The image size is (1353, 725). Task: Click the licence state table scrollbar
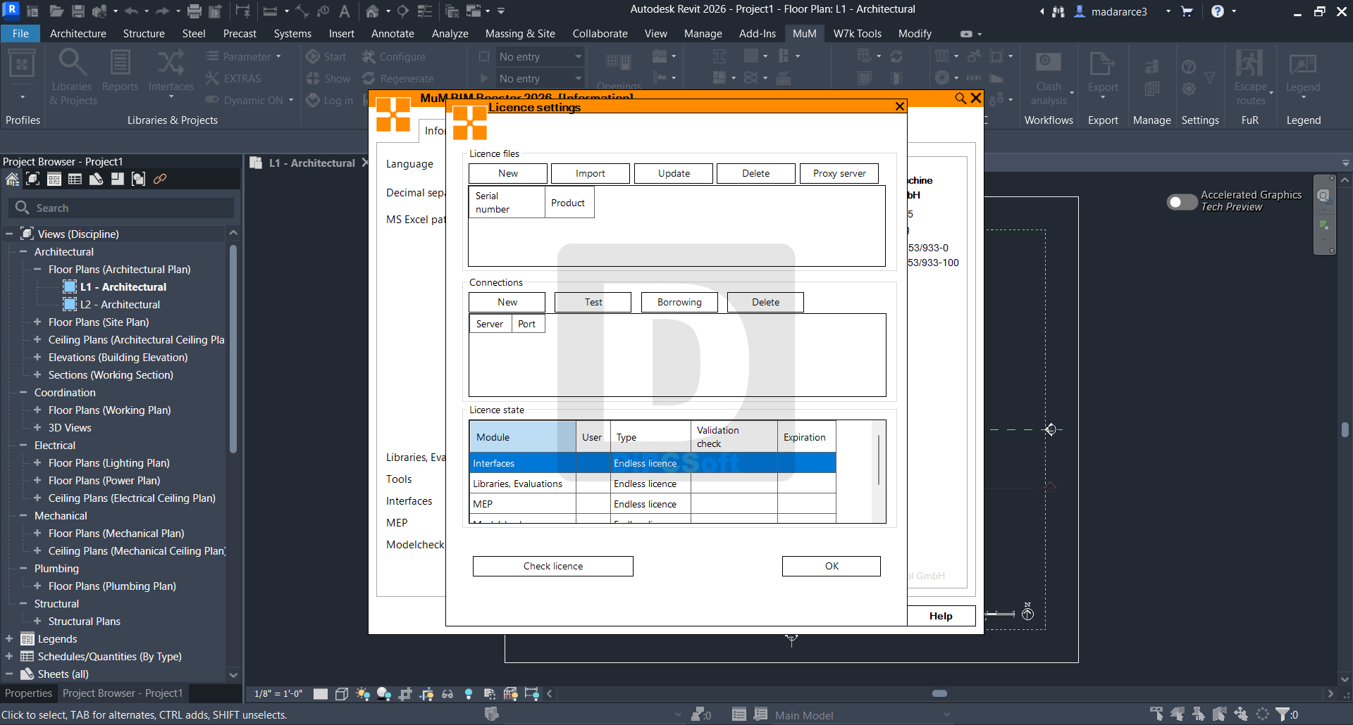coord(878,460)
